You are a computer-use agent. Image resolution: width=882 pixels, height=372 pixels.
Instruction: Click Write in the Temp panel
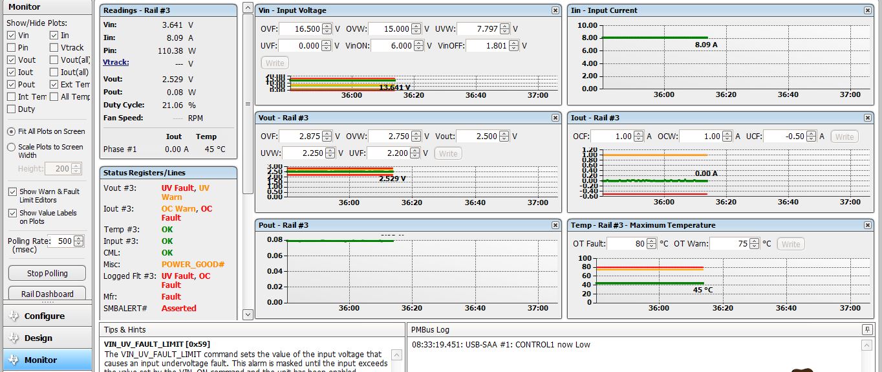791,244
